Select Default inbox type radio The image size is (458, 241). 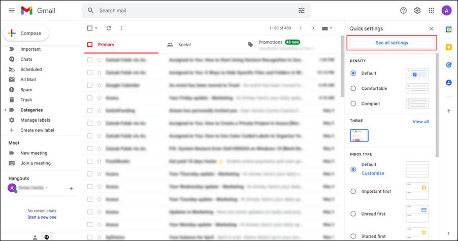click(353, 169)
